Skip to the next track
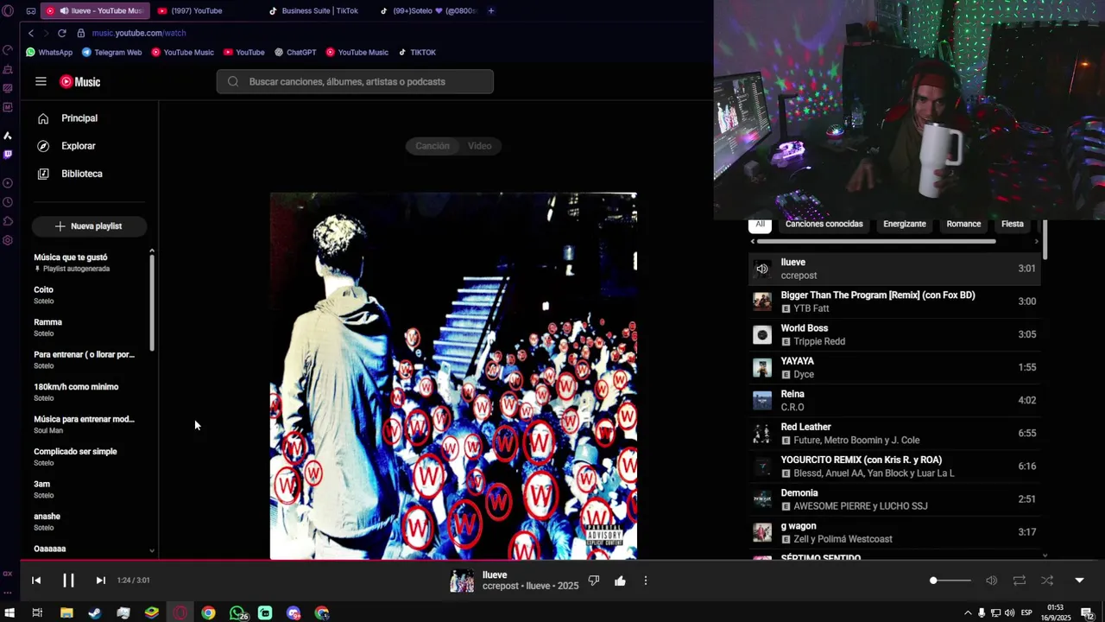 (x=100, y=581)
